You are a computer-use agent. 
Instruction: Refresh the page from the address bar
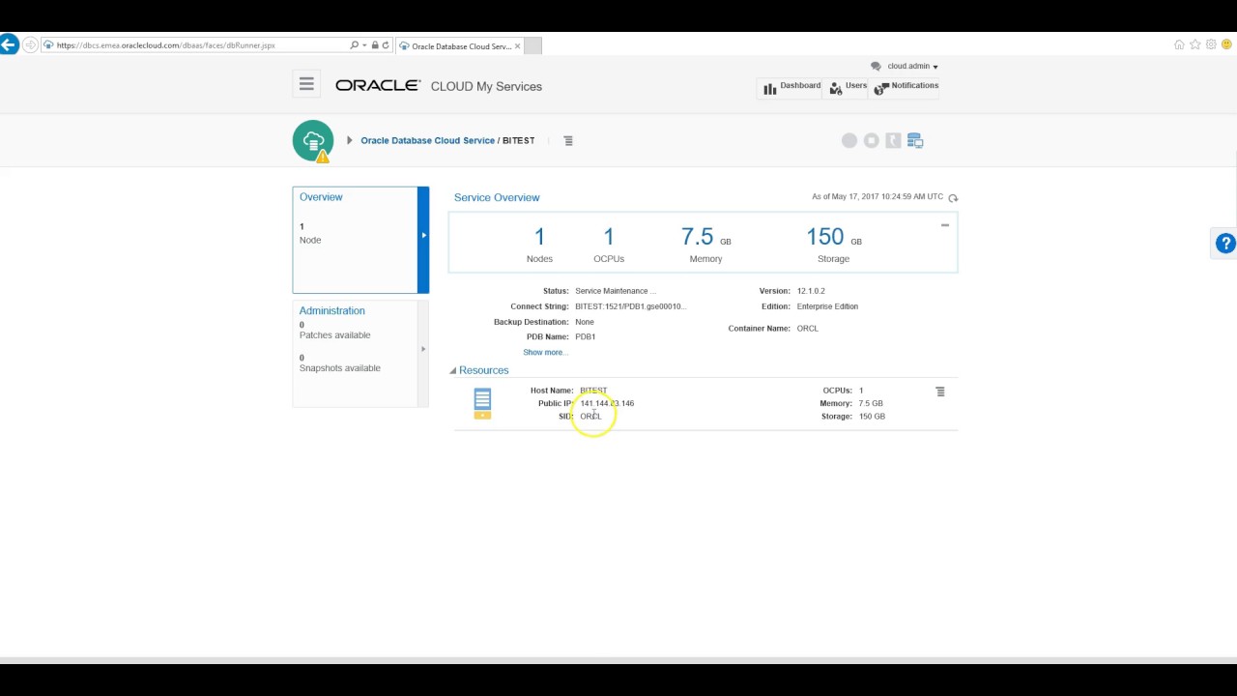tap(386, 45)
